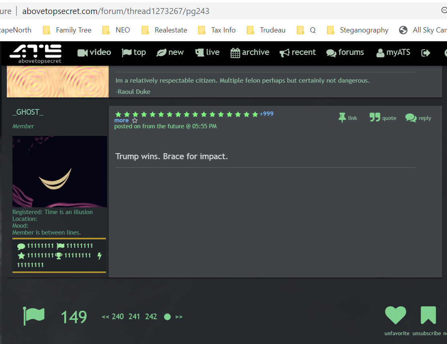Click the quote marks icon

pyautogui.click(x=375, y=117)
